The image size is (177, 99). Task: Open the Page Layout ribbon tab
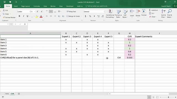click(x=25, y=6)
